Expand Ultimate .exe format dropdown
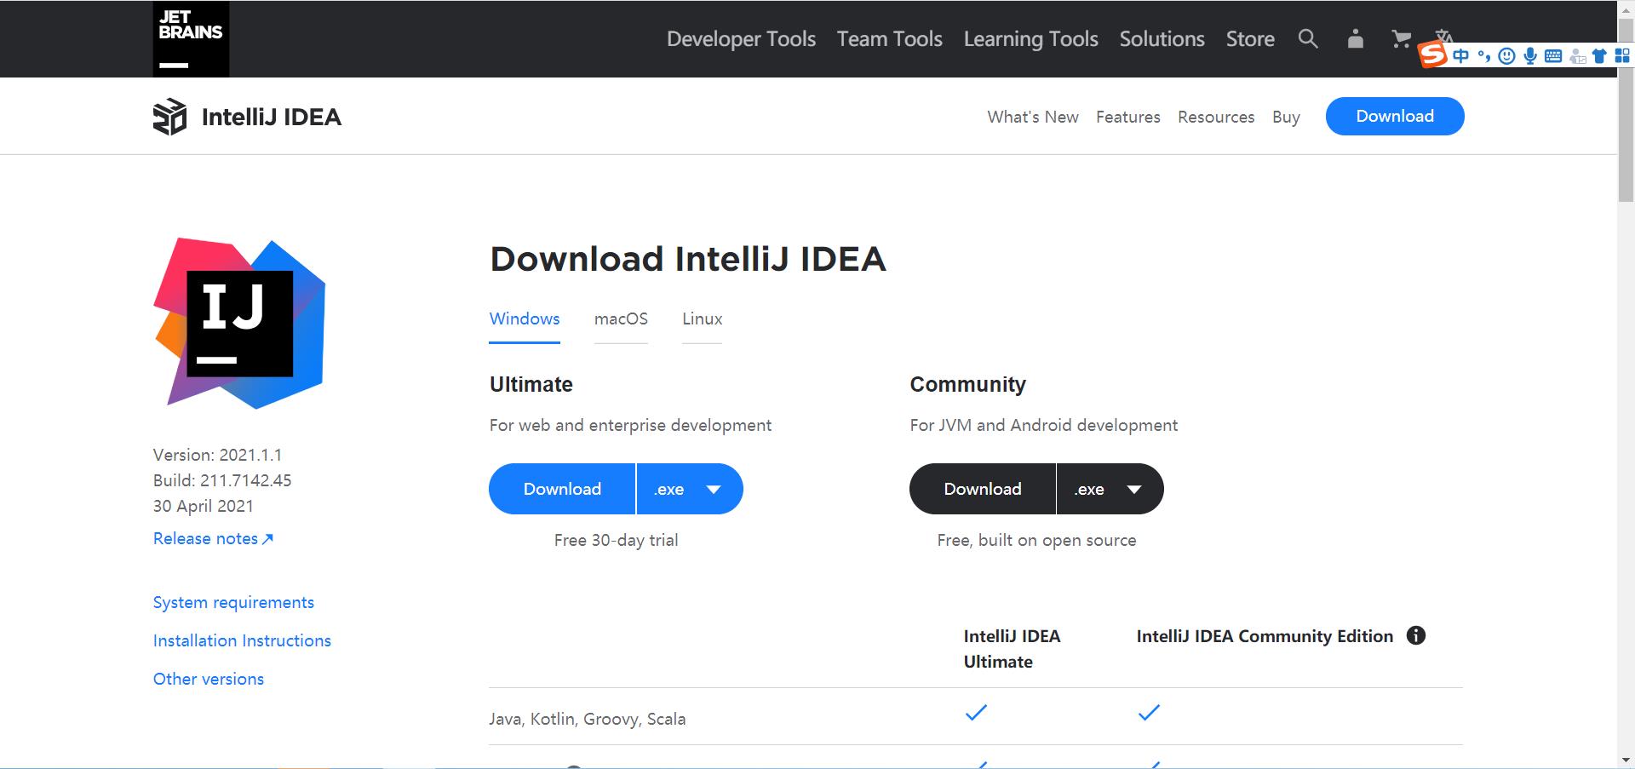 point(690,489)
